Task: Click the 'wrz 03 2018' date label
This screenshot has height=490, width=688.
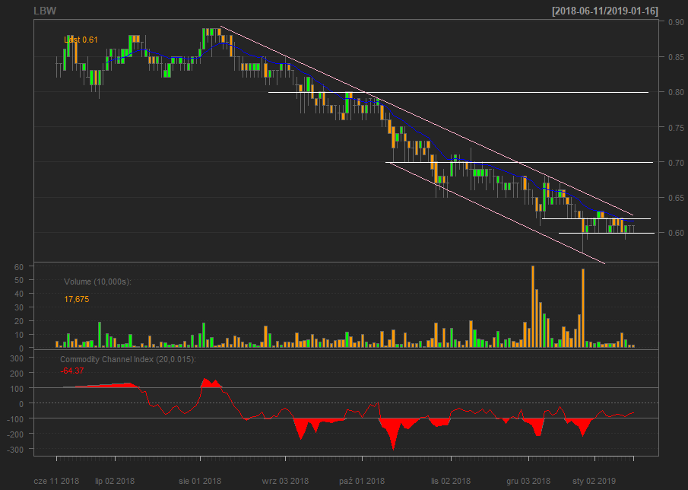Action: [x=285, y=481]
